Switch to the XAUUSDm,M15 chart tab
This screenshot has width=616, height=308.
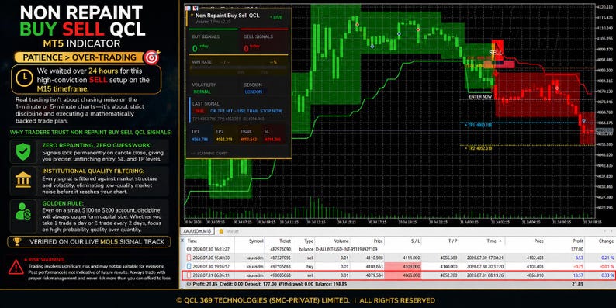coord(197,231)
